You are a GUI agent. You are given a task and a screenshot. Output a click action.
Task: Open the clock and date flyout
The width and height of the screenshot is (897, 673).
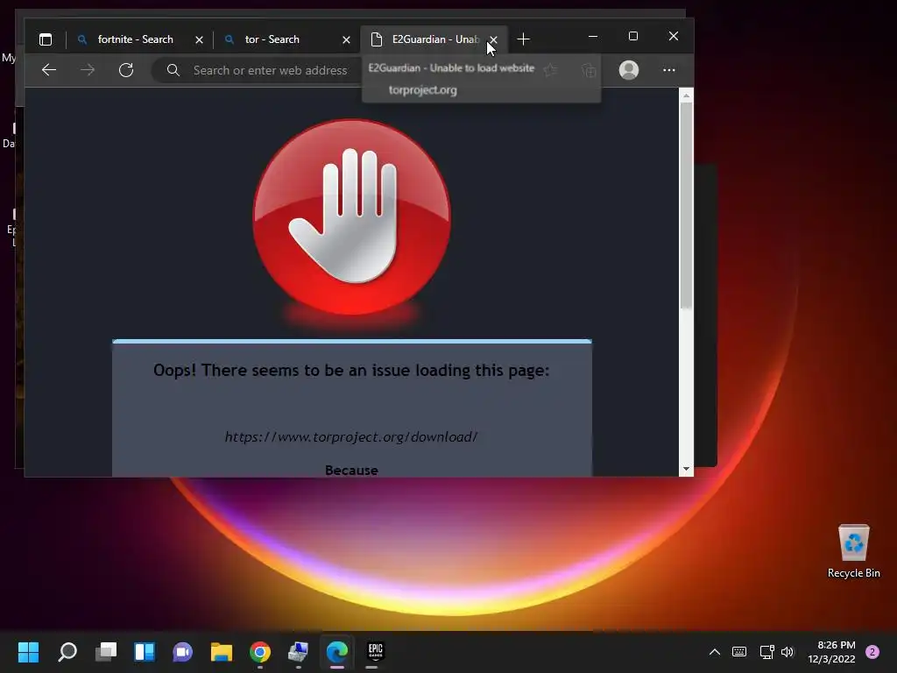pyautogui.click(x=831, y=652)
